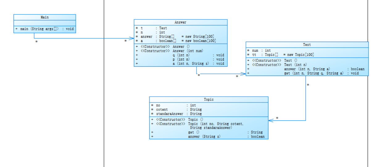Click the Test () constructor row

(x=307, y=61)
